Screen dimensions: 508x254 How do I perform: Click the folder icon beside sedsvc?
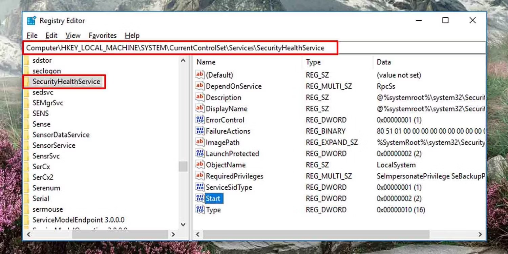(x=27, y=92)
